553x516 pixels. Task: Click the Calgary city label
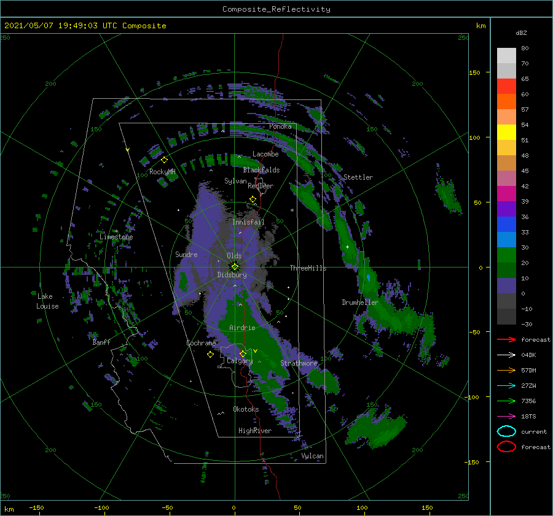coord(240,361)
